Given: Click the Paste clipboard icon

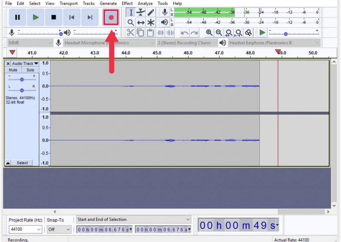Looking at the screenshot, I should (x=150, y=33).
